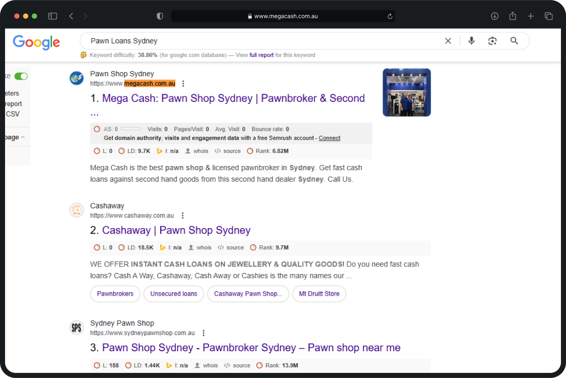Click the L: 188 value for Sydney Pawn Shop

pos(111,365)
